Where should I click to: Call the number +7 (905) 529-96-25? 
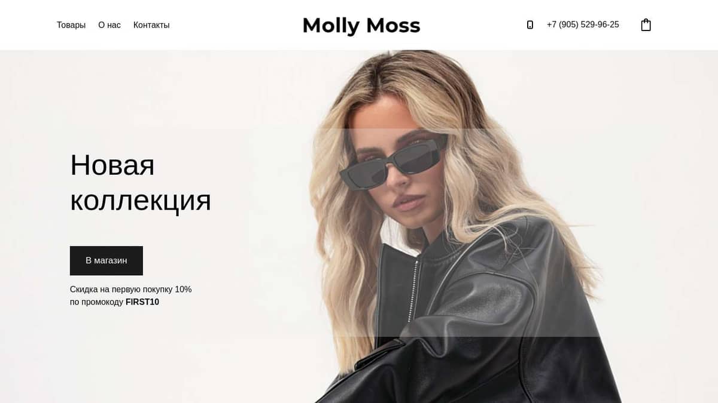[x=583, y=25]
